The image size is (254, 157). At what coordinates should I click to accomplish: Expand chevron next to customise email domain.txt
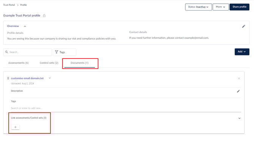coord(49,78)
